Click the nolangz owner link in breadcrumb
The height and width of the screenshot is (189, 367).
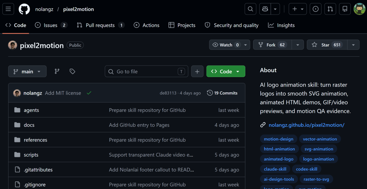pos(44,10)
